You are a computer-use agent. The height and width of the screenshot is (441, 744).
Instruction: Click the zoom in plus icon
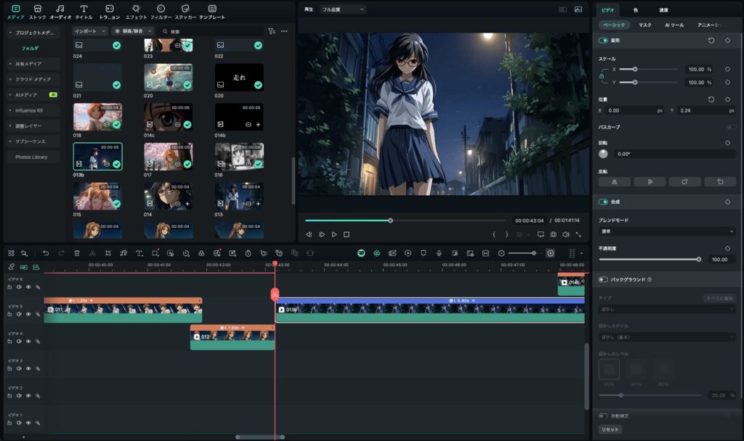pyautogui.click(x=551, y=253)
